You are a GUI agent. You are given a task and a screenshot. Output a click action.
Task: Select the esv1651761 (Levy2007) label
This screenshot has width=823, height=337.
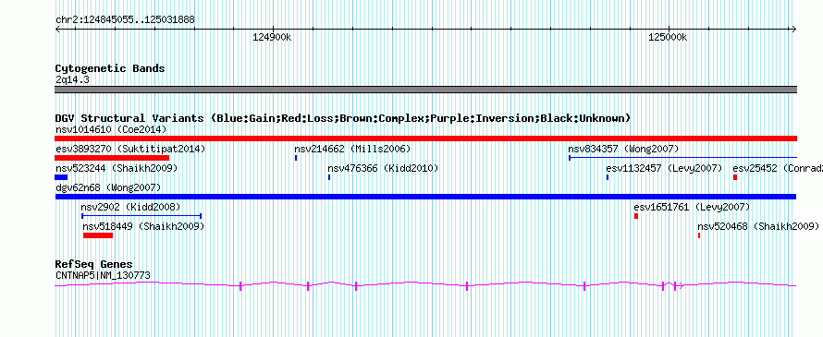point(692,207)
